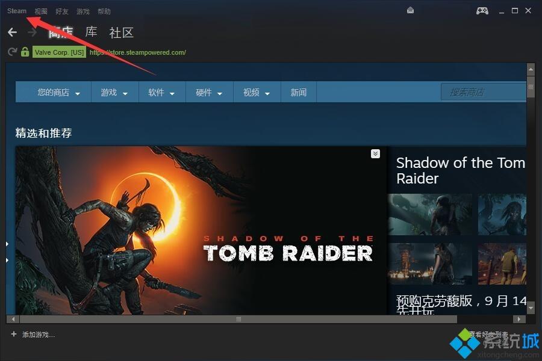This screenshot has height=361, width=542.
Task: Open the notifications envelope icon
Action: coord(411,10)
